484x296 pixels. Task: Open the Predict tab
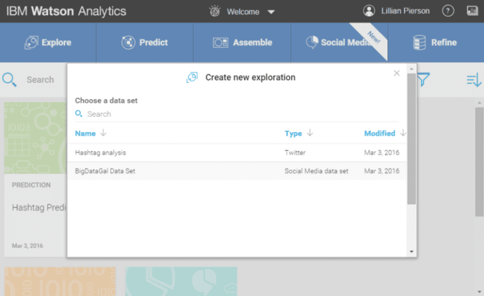point(145,43)
